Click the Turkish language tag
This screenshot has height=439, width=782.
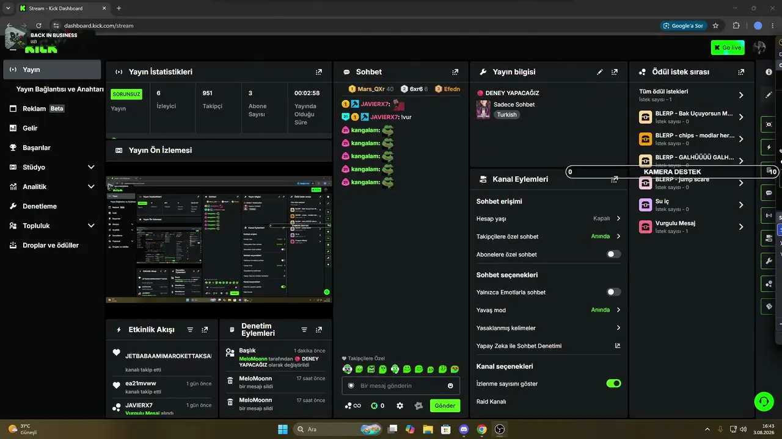coord(506,115)
